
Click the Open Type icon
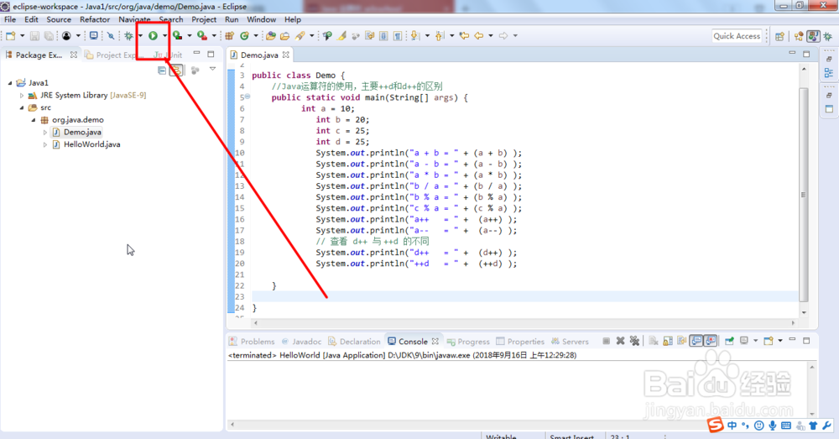[x=271, y=36]
